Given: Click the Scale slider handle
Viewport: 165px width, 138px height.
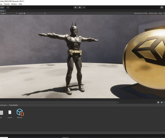Looking at the screenshot, I should coord(24,13).
